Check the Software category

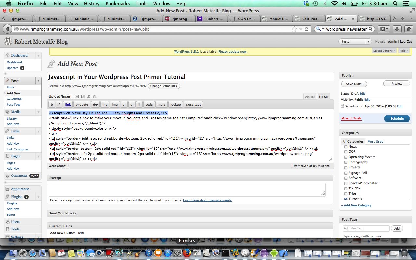(x=346, y=178)
